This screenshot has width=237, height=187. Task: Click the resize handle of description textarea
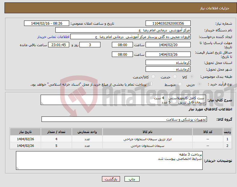click(42, 103)
